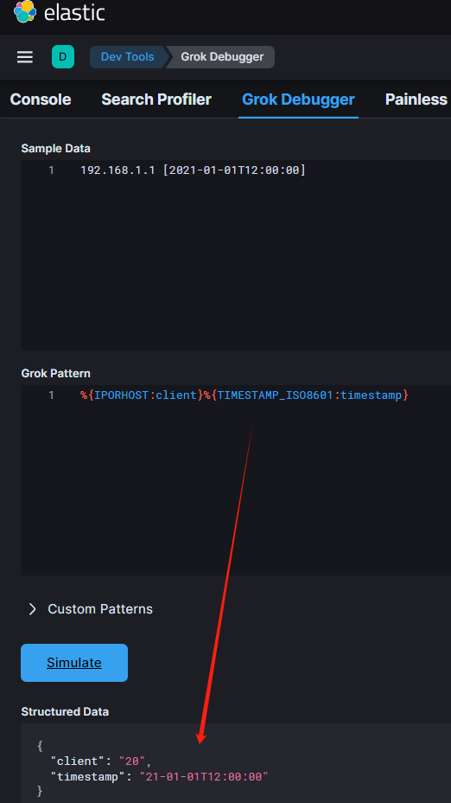Click the Elastic logo icon
The image size is (451, 803).
pyautogui.click(x=25, y=12)
